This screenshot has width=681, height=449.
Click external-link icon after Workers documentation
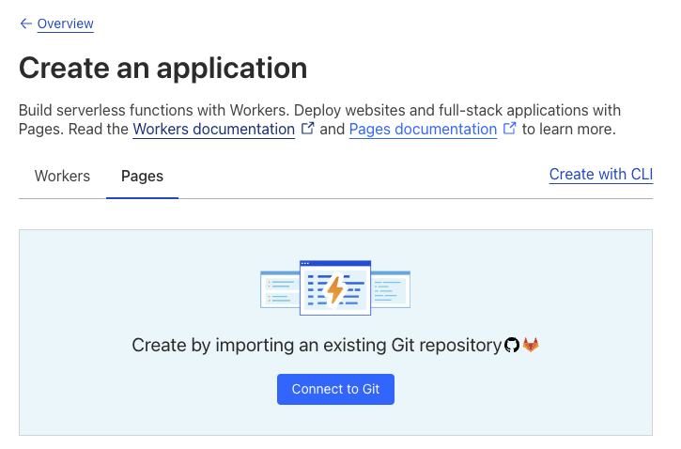[307, 128]
